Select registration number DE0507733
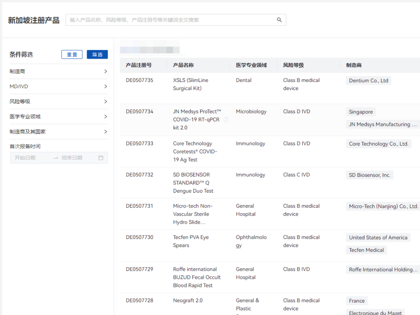Image resolution: width=420 pixels, height=315 pixels. [140, 143]
